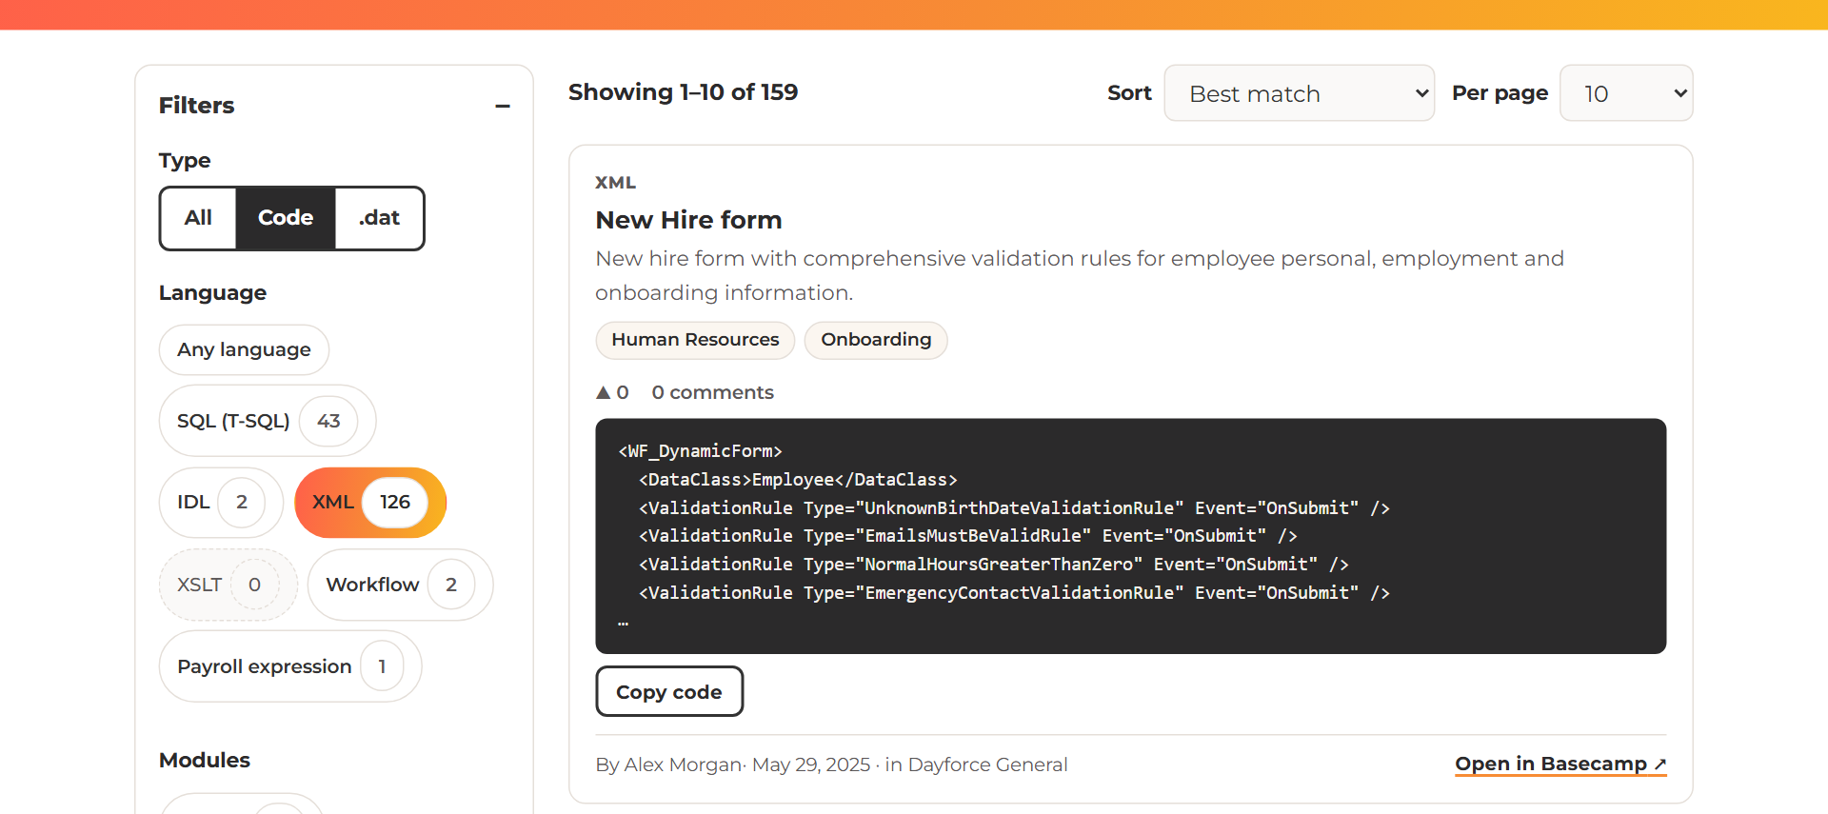The image size is (1828, 814).
Task: Choose the Any language filter chip
Action: click(244, 349)
